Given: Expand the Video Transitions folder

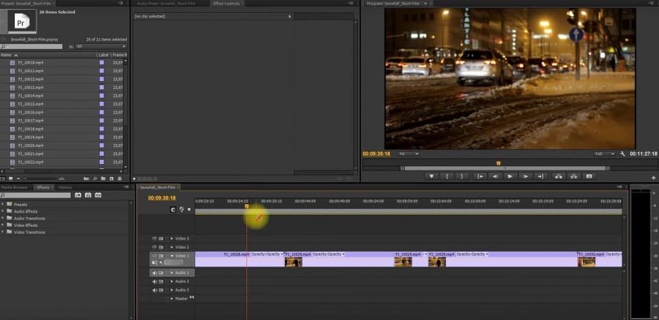Looking at the screenshot, I should point(3,232).
